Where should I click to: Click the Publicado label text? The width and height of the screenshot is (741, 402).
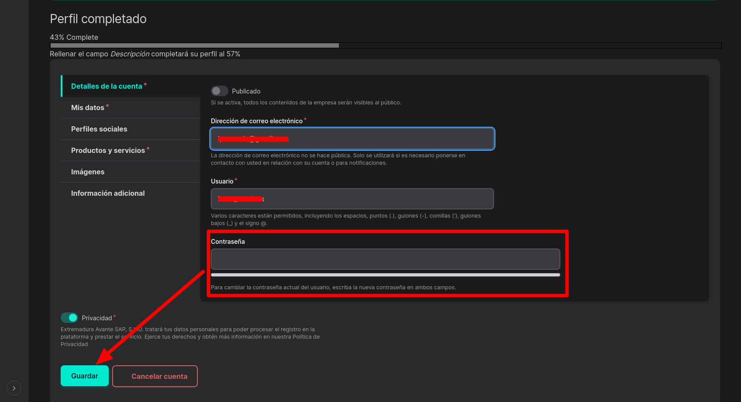point(246,91)
